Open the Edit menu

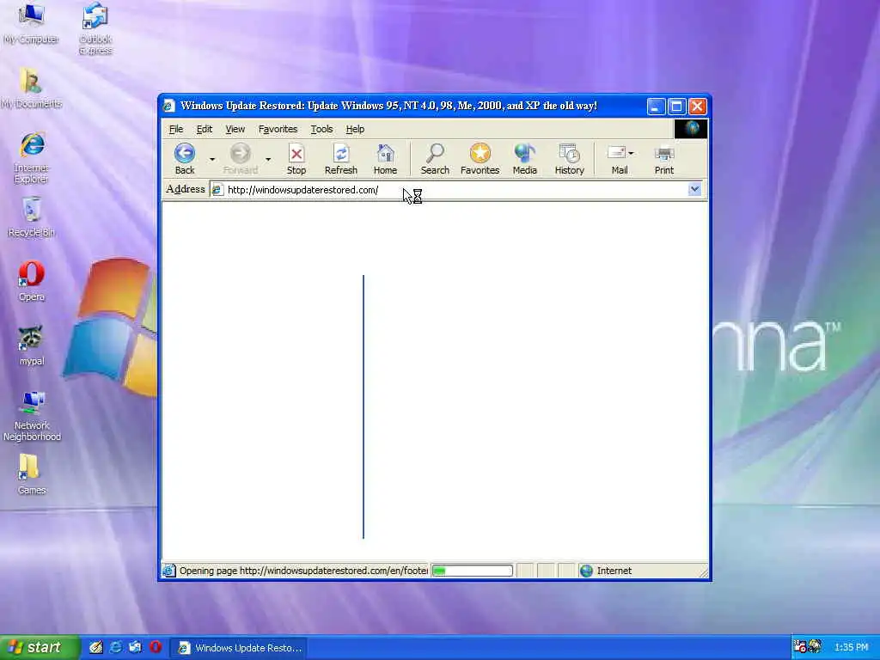click(x=205, y=129)
